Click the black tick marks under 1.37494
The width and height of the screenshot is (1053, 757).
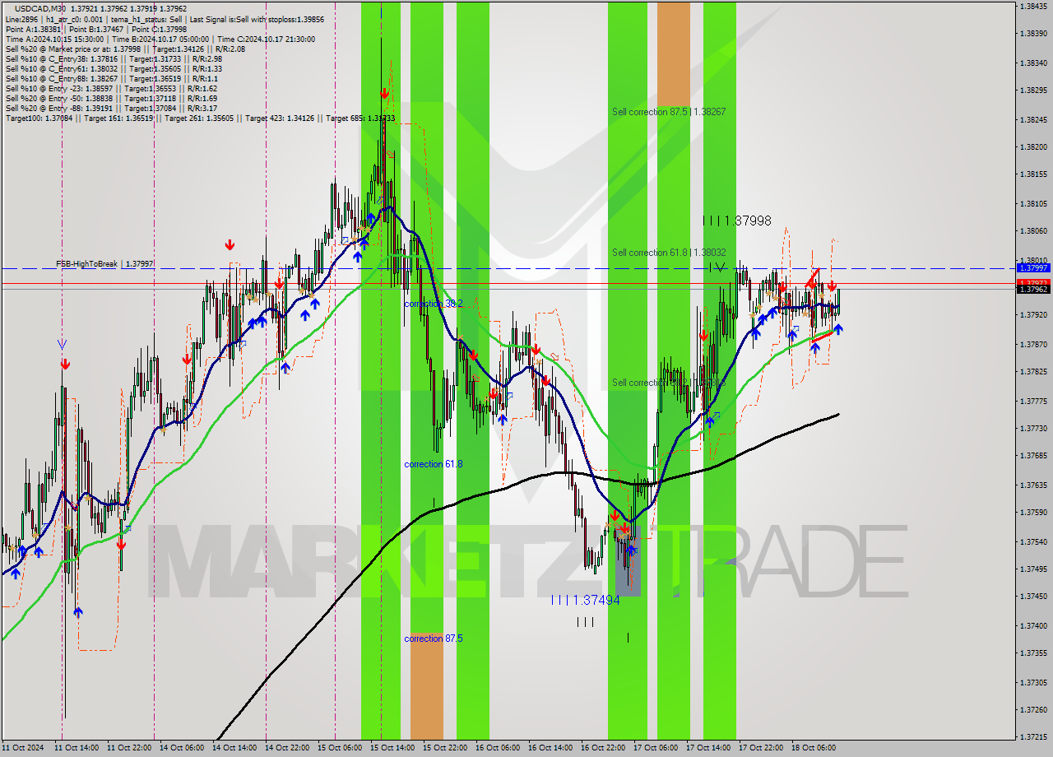point(585,622)
